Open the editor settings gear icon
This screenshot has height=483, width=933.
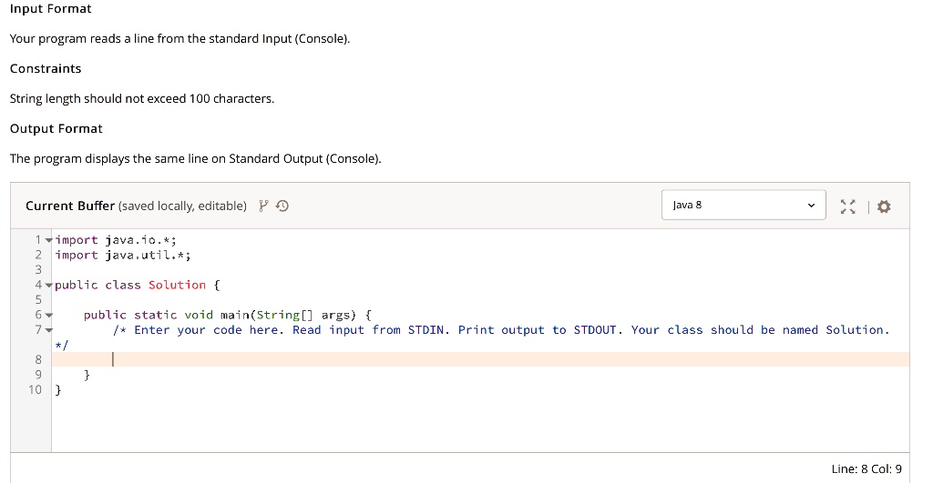pos(884,206)
